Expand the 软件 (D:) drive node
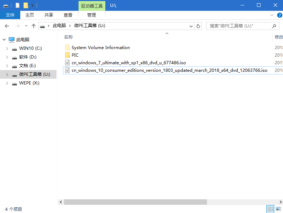Image resolution: width=283 pixels, height=213 pixels. (x=7, y=57)
